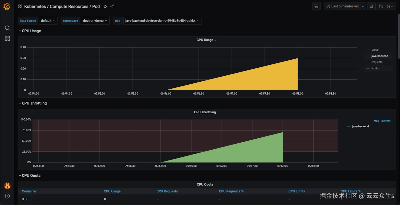Star this dashboard as favorite
Screen dimensions: 400x205
(x=105, y=6)
